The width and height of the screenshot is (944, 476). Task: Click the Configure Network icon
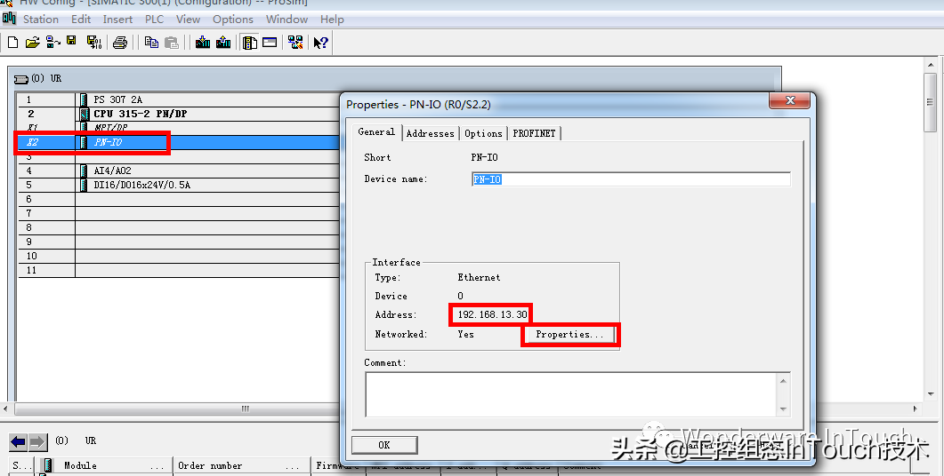click(295, 42)
